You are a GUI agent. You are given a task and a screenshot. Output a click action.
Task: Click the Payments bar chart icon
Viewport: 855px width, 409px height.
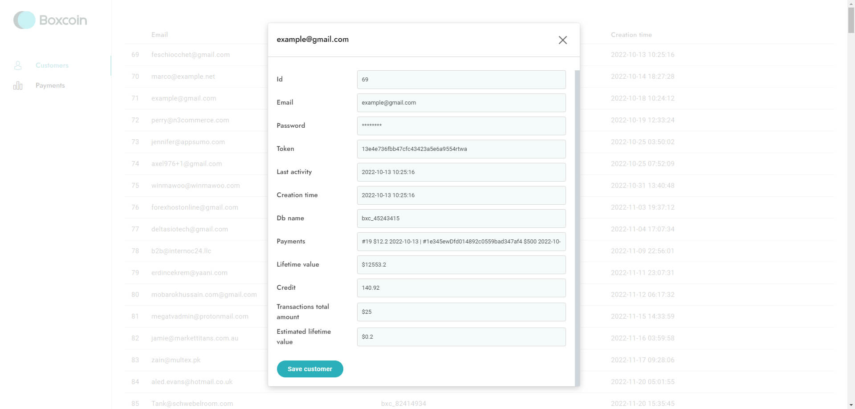click(x=18, y=85)
